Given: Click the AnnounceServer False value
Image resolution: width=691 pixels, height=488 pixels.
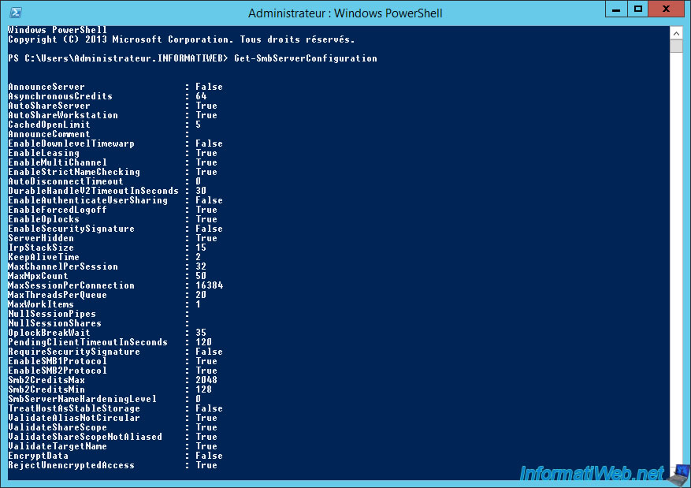Looking at the screenshot, I should pyautogui.click(x=209, y=87).
